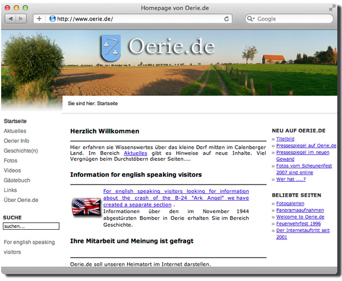This screenshot has height=281, width=342.
Task: Open the Fotogalerien link
Action: 290,203
